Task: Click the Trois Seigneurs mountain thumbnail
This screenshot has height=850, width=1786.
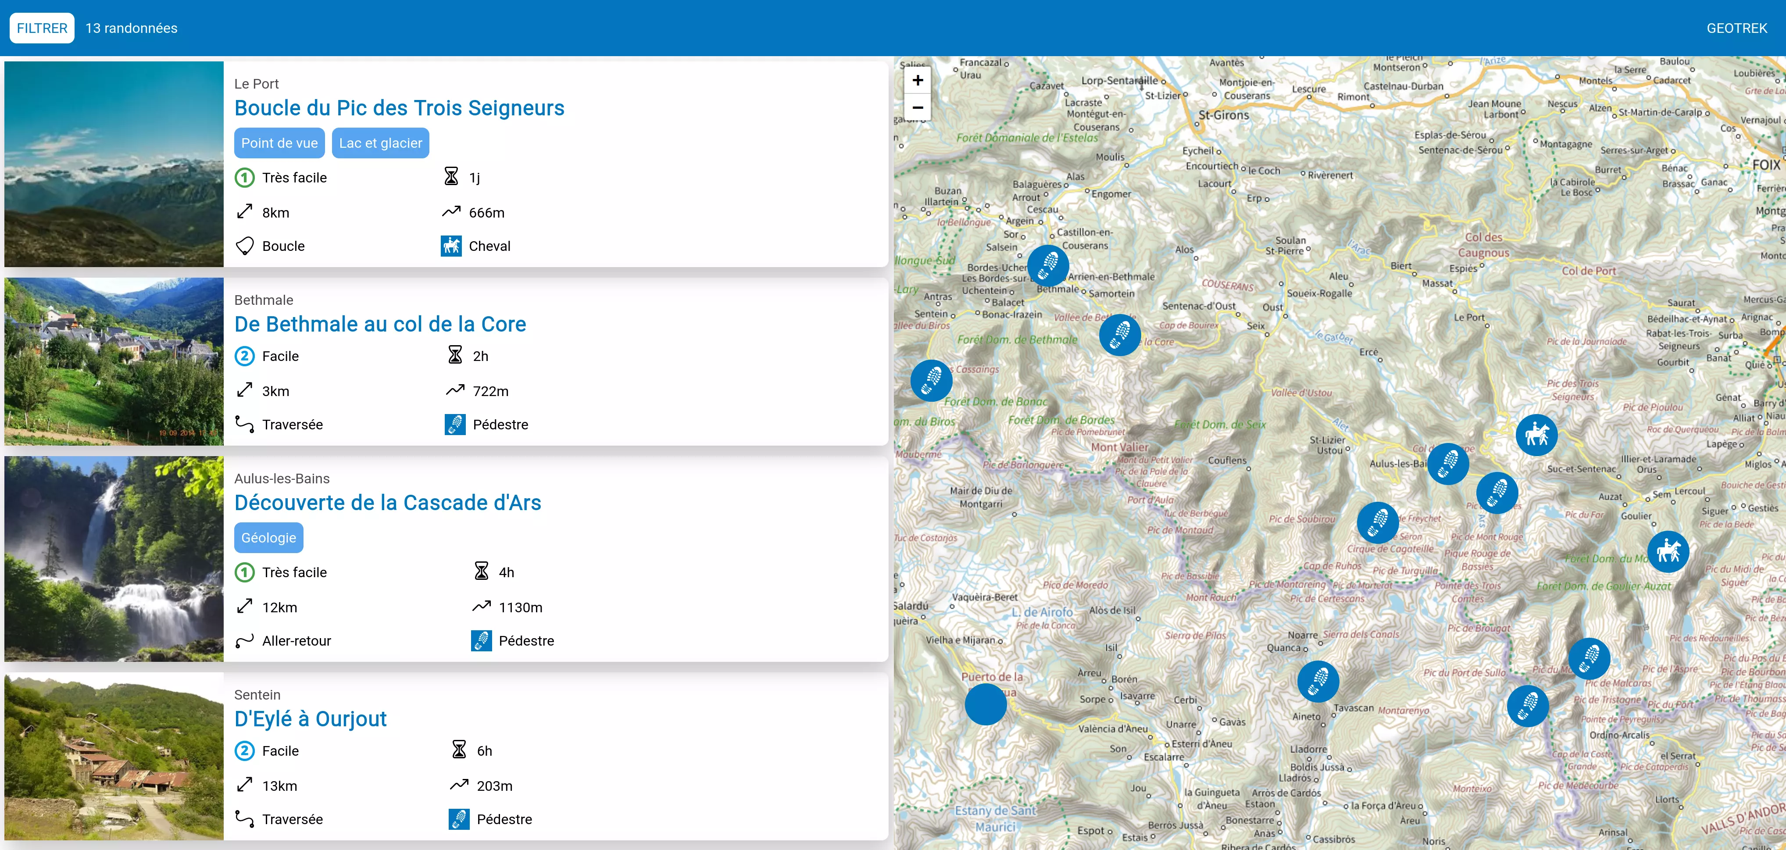Action: 114,164
